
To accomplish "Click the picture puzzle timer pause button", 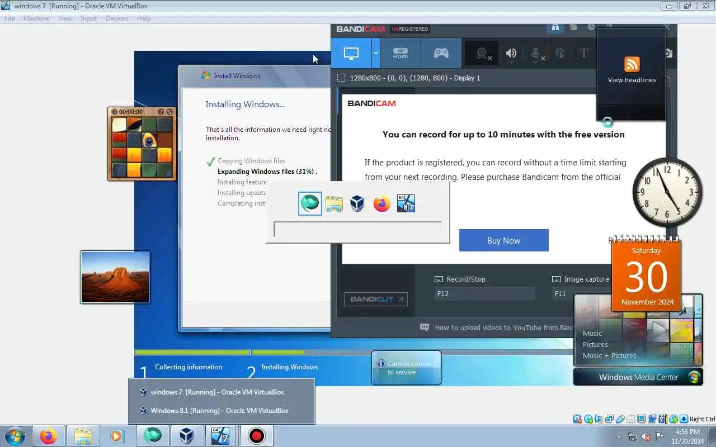I will (x=115, y=112).
